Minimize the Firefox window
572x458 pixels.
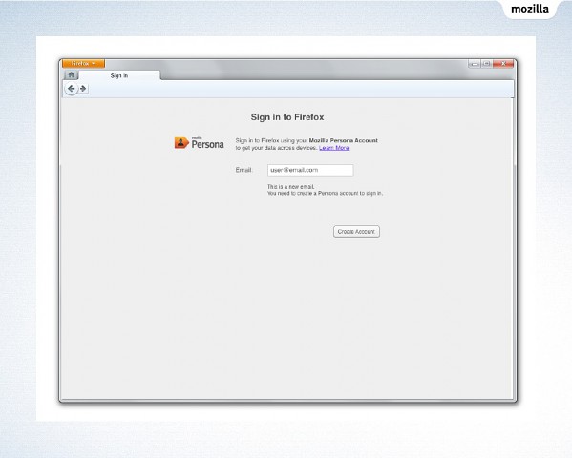(x=475, y=64)
